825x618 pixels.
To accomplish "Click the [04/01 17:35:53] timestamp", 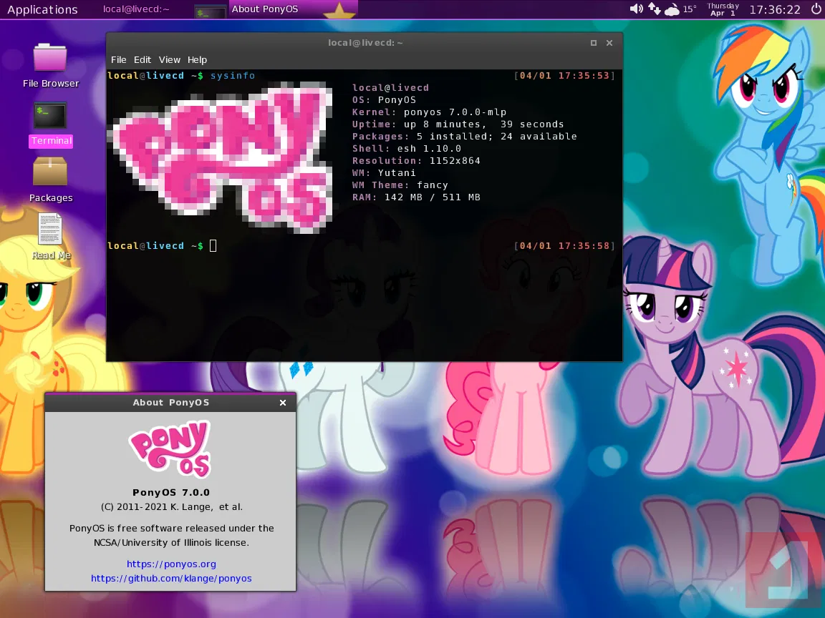I will coord(564,76).
